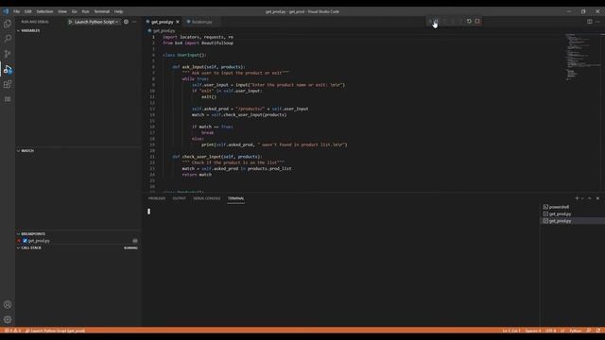The height and width of the screenshot is (340, 605).
Task: Open the Terminal menu
Action: click(x=102, y=11)
